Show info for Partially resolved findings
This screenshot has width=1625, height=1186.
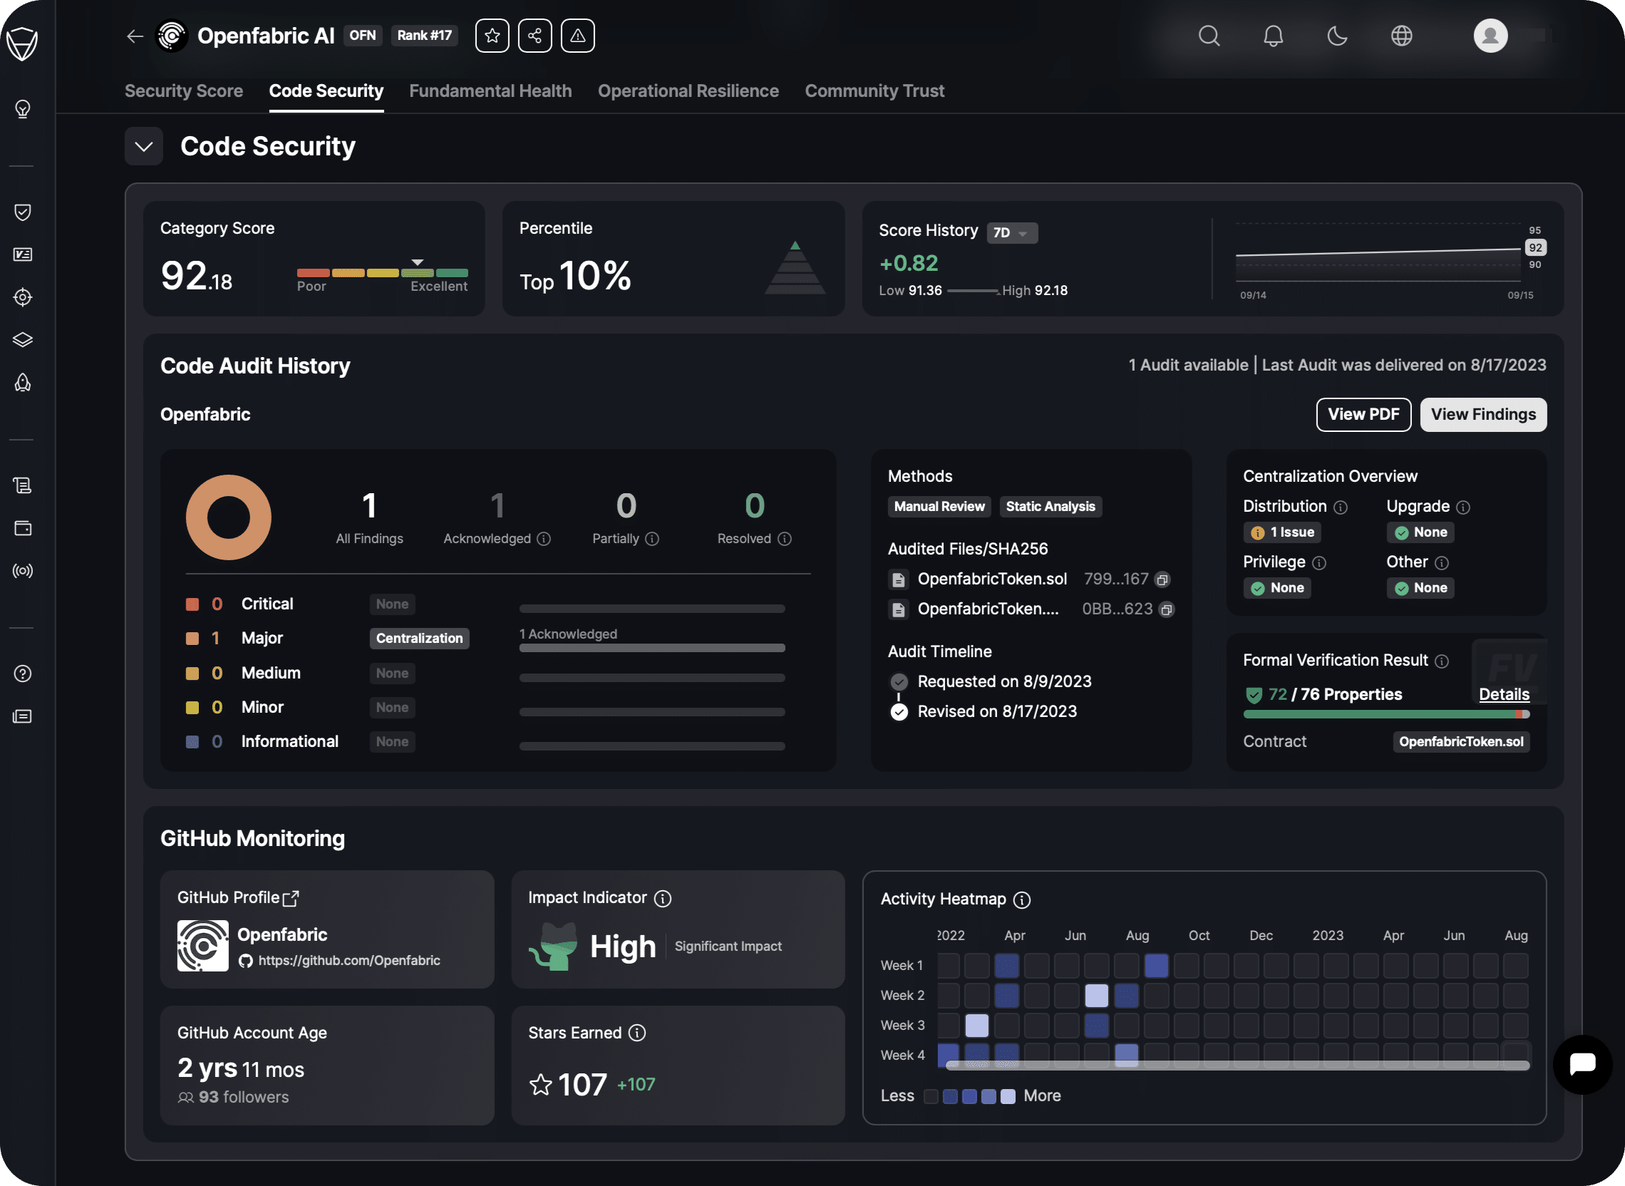coord(651,539)
